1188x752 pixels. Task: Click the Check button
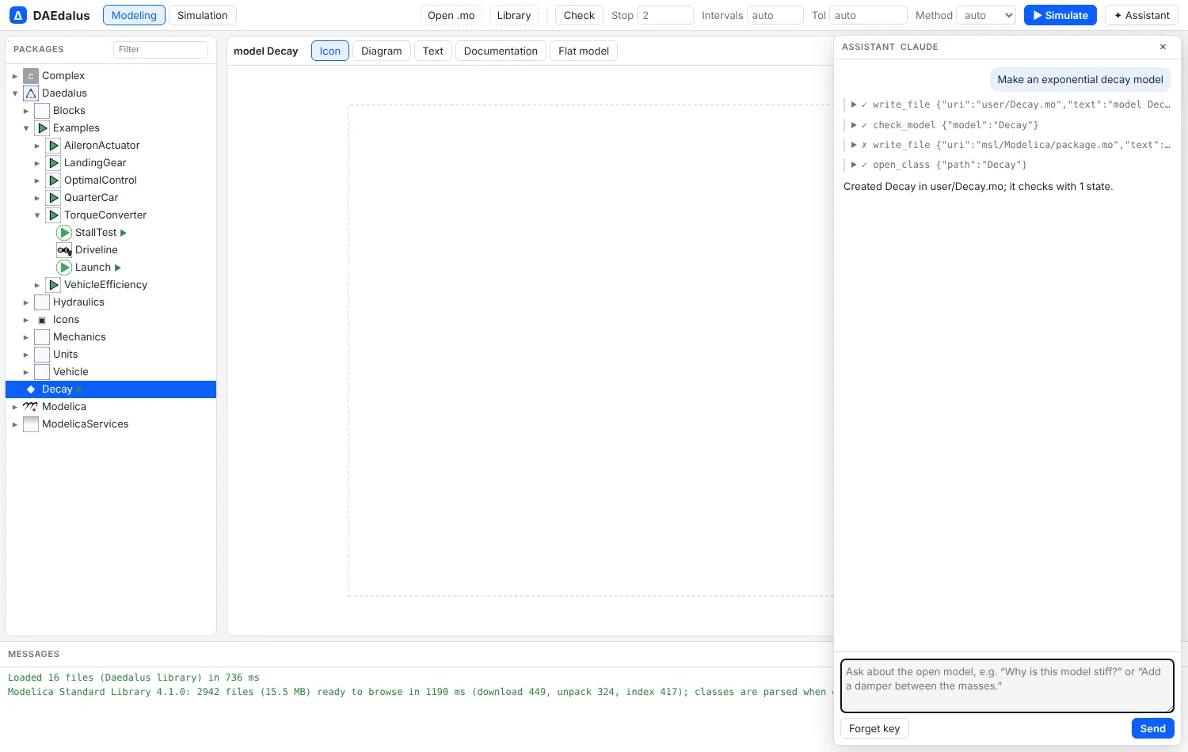[x=579, y=15]
